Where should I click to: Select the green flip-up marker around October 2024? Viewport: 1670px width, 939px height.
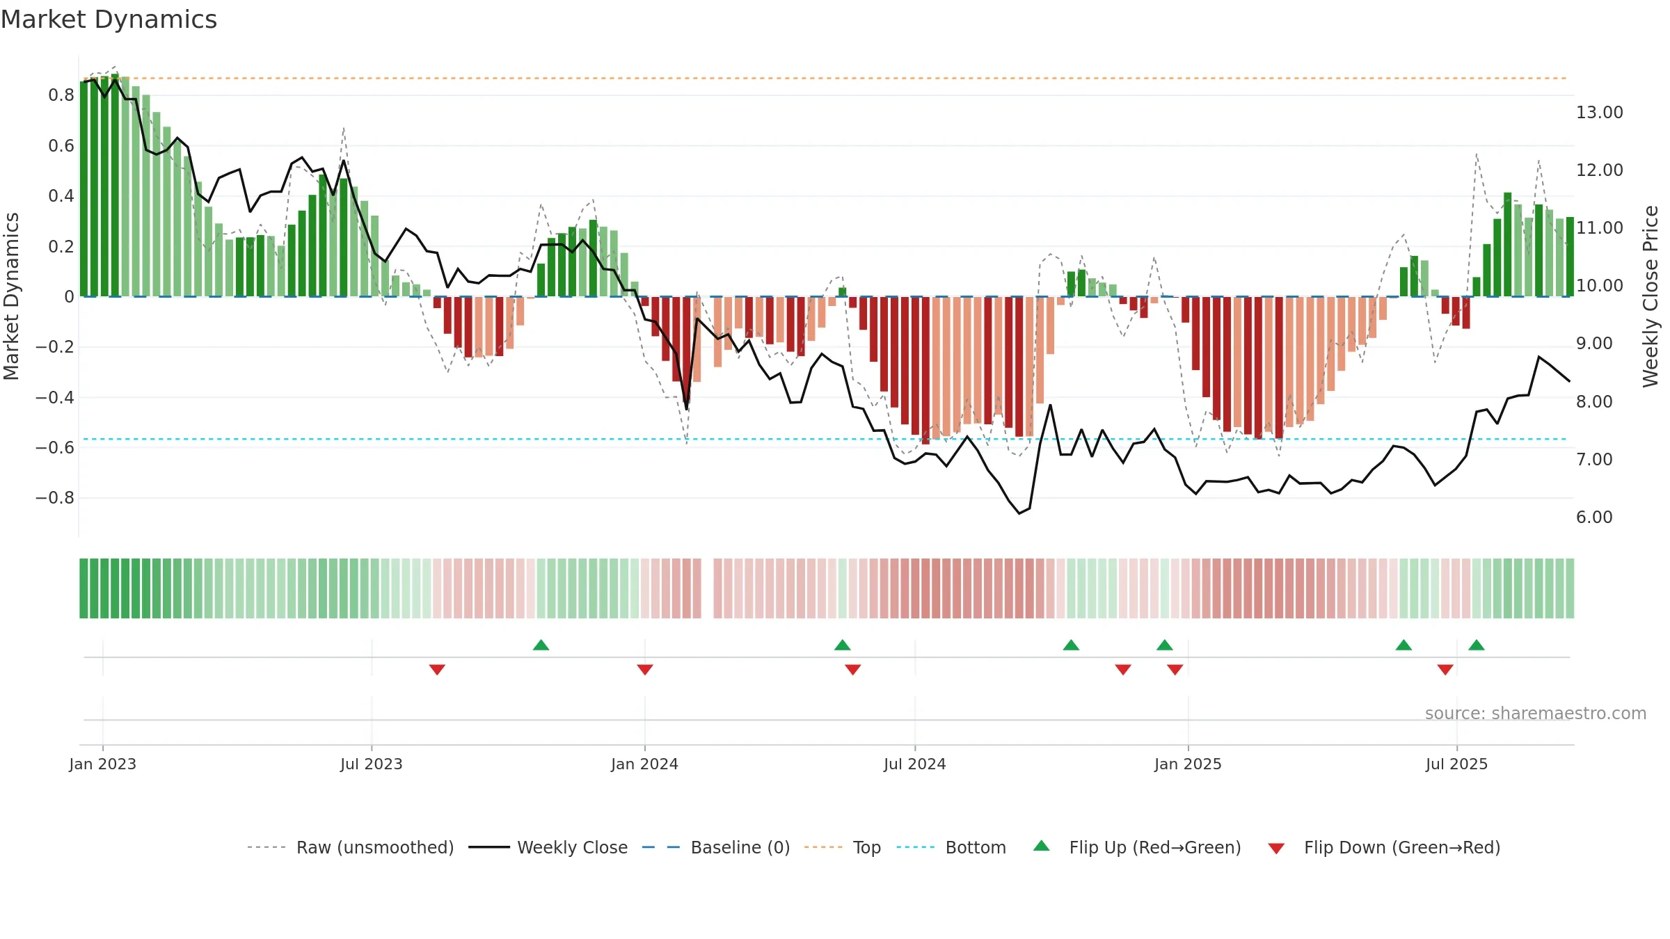(1072, 645)
